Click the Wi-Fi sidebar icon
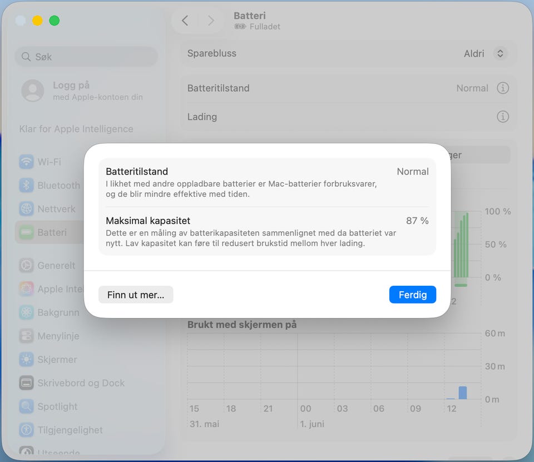534x462 pixels. click(x=26, y=162)
